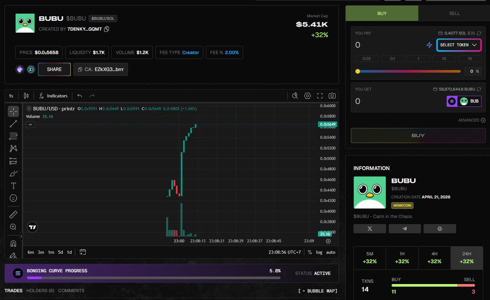Open price scale settings gear
The width and height of the screenshot is (490, 300).
point(328,241)
